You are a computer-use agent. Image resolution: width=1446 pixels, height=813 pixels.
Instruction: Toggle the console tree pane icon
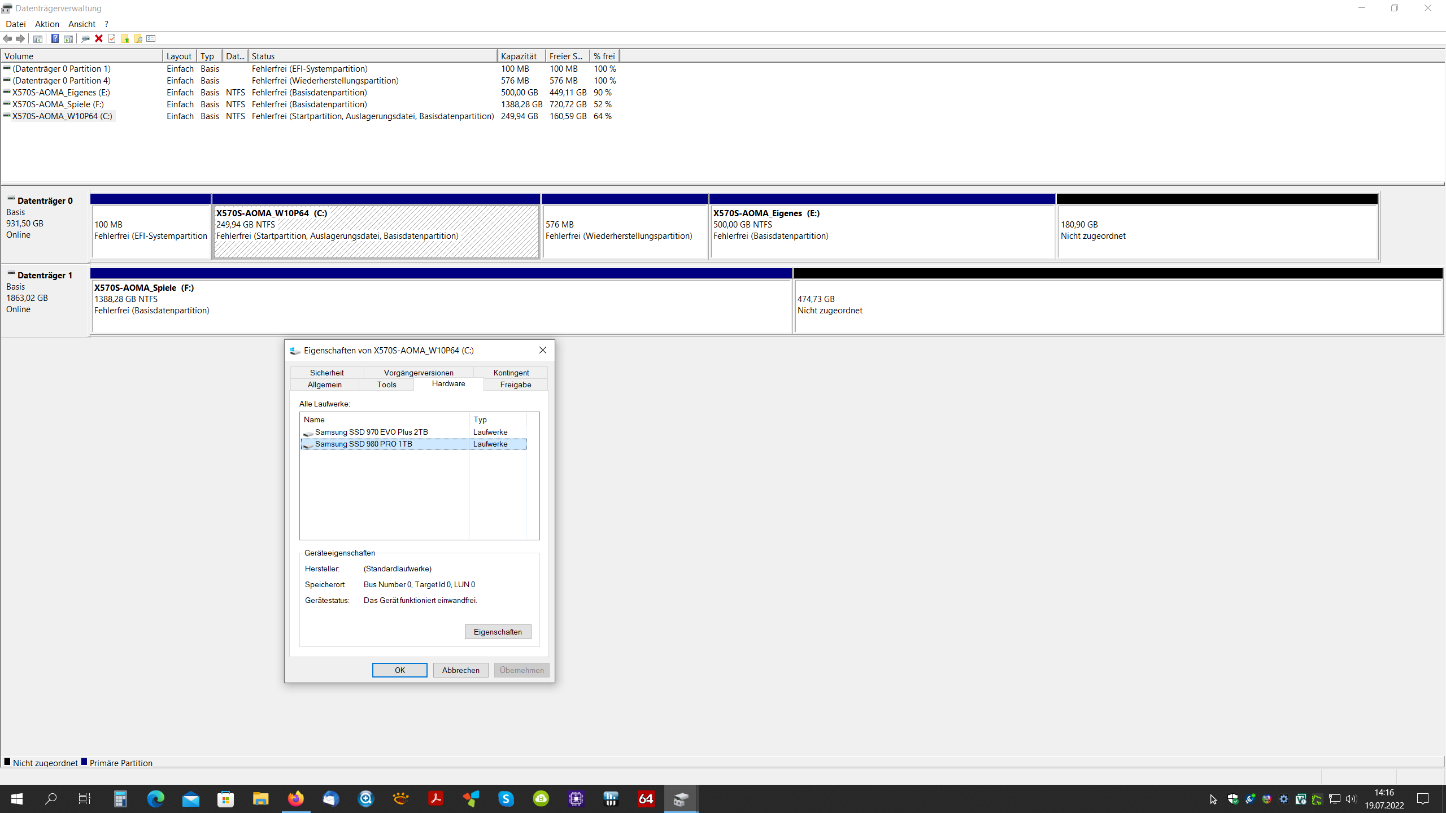point(38,38)
